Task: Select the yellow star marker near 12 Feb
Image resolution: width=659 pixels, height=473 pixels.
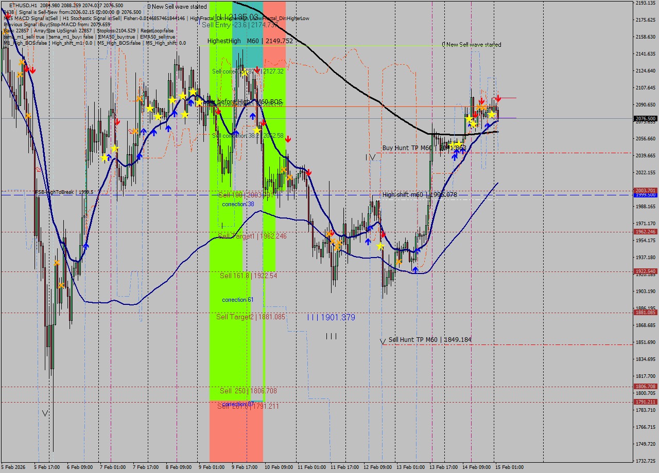Action: click(x=380, y=246)
